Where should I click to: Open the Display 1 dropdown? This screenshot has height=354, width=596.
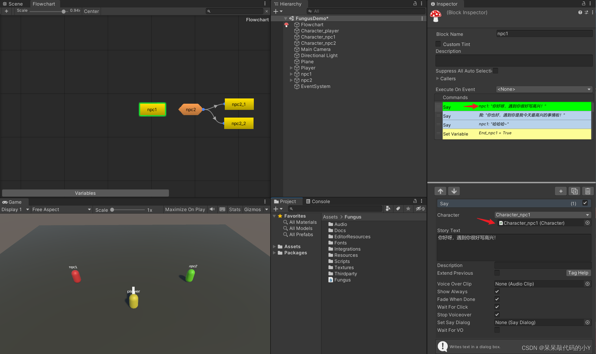click(x=15, y=209)
